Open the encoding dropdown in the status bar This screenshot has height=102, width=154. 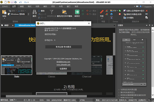(78, 100)
